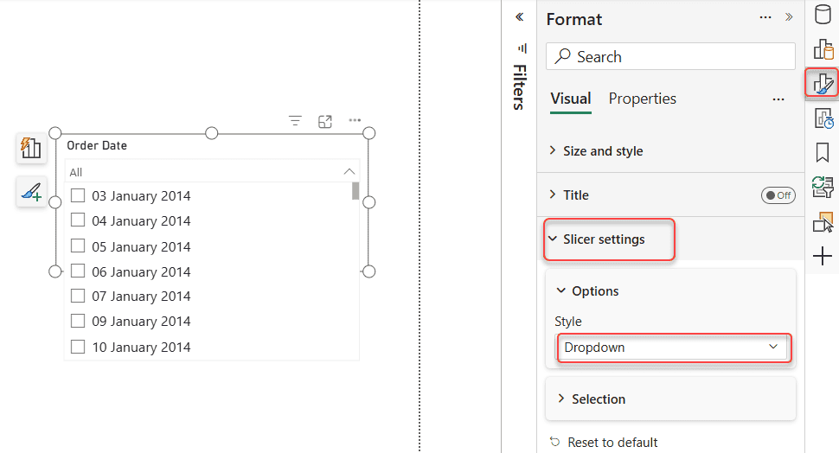Open the Sync slicers pane icon

click(x=823, y=188)
